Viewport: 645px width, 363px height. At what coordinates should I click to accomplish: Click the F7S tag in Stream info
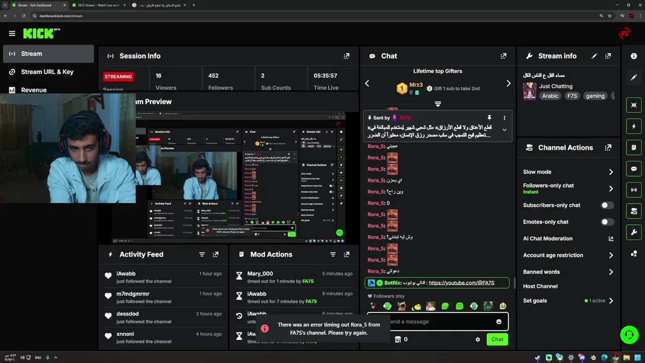[572, 96]
